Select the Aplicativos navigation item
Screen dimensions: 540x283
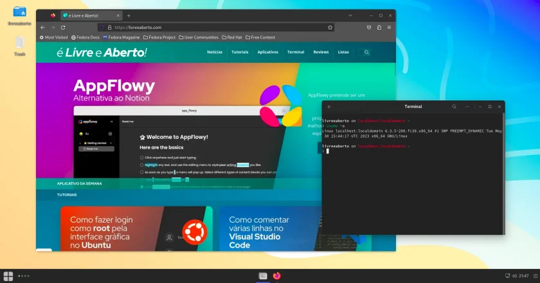(x=267, y=52)
